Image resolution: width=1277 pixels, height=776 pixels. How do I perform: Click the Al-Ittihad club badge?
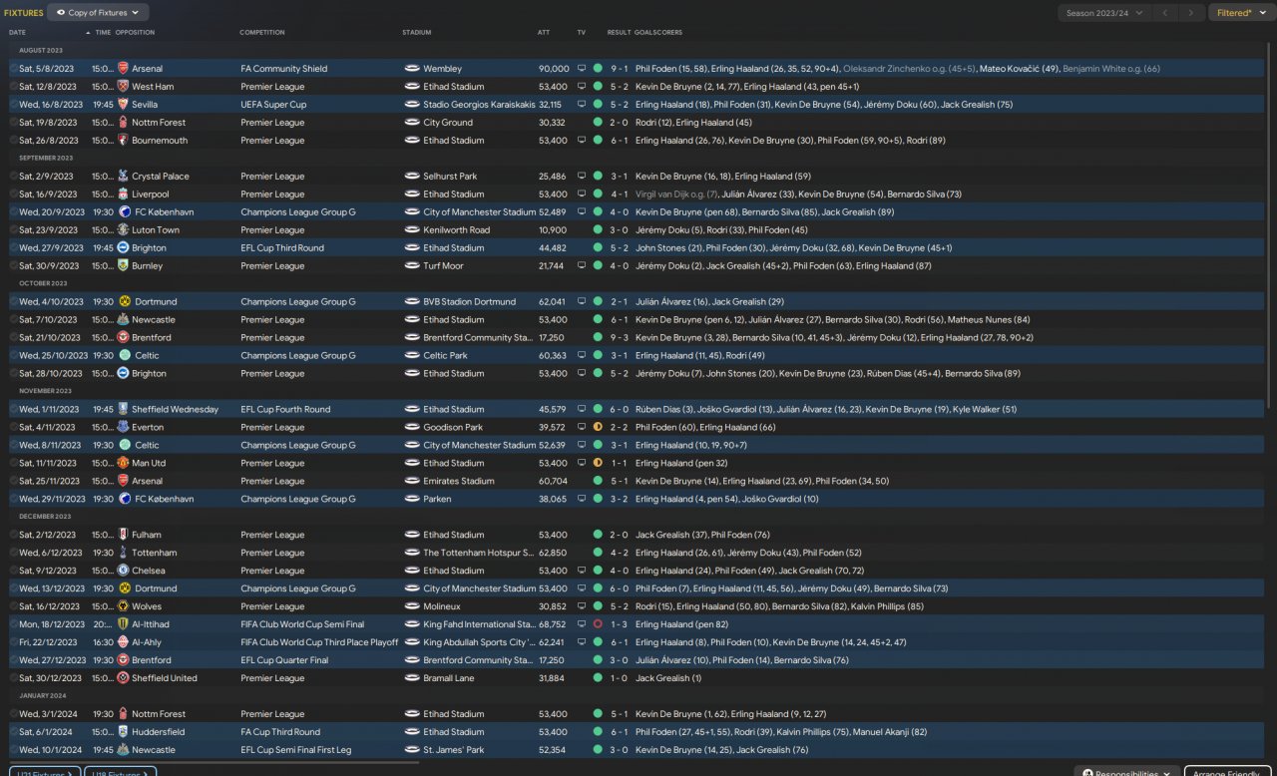[x=124, y=625]
